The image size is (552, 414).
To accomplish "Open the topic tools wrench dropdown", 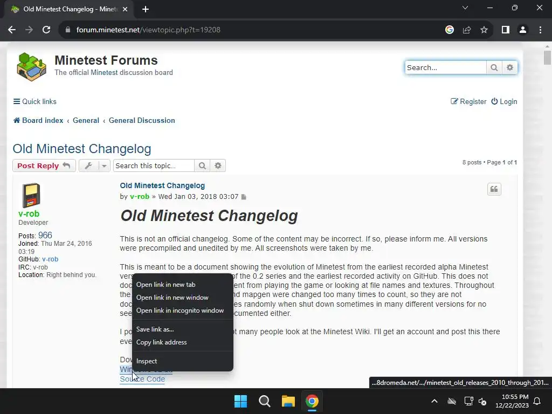I will [94, 165].
